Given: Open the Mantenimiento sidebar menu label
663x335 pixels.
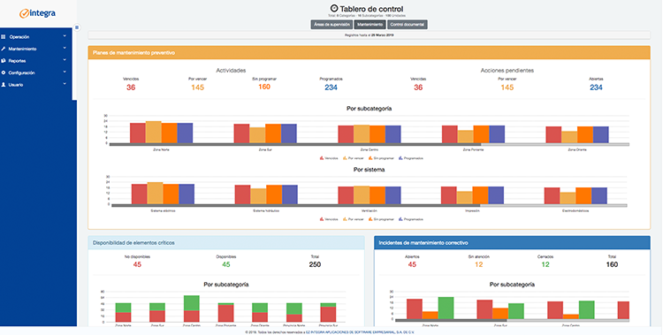Looking at the screenshot, I should [x=22, y=49].
